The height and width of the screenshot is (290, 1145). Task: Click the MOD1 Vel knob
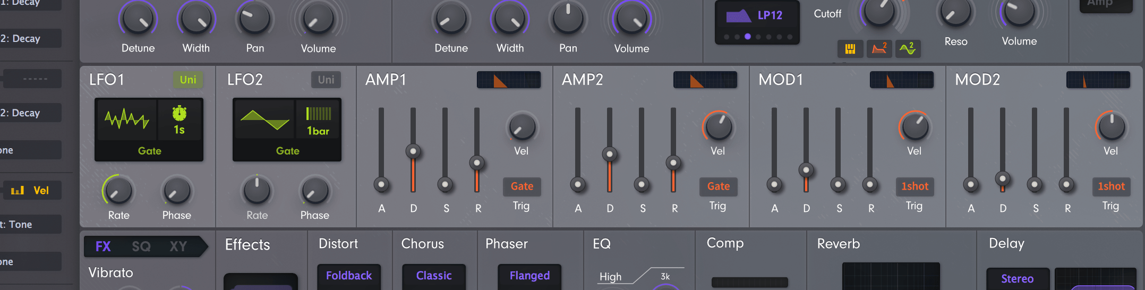tap(915, 126)
